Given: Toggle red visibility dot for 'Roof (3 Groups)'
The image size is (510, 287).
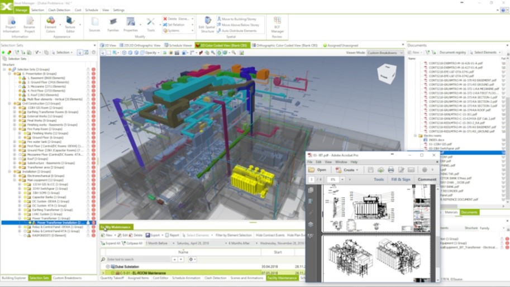Looking at the screenshot, I should point(94,159).
